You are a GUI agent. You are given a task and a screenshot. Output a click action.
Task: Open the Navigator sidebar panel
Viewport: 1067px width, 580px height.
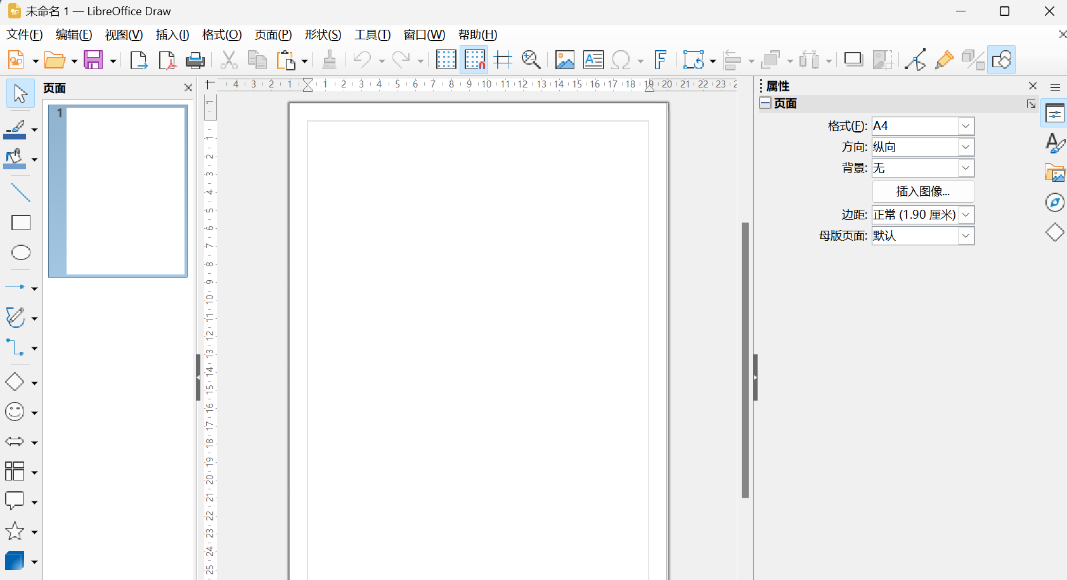tap(1055, 203)
